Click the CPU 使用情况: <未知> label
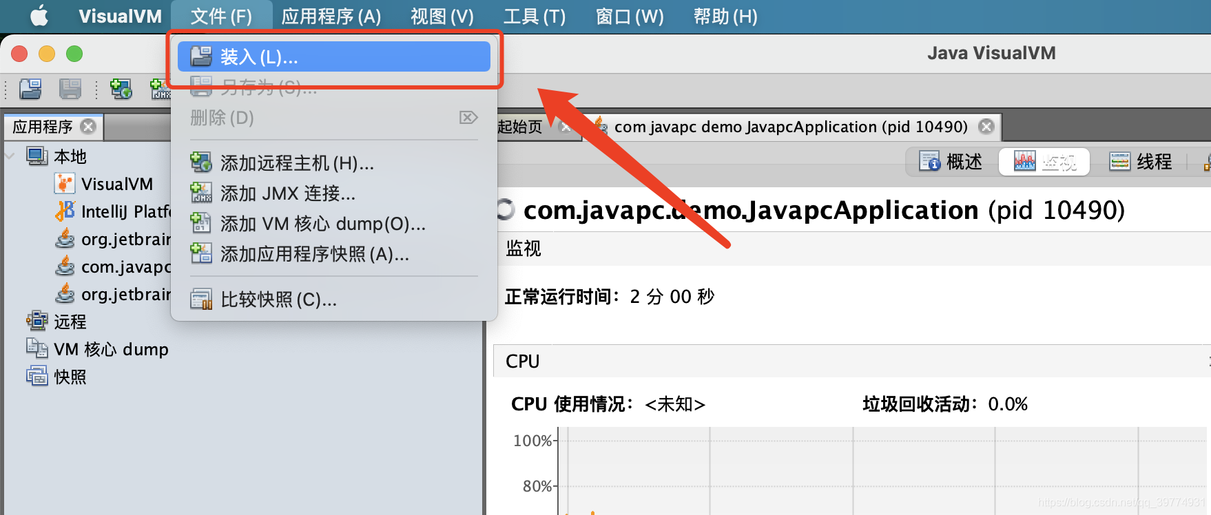This screenshot has width=1211, height=515. click(608, 404)
